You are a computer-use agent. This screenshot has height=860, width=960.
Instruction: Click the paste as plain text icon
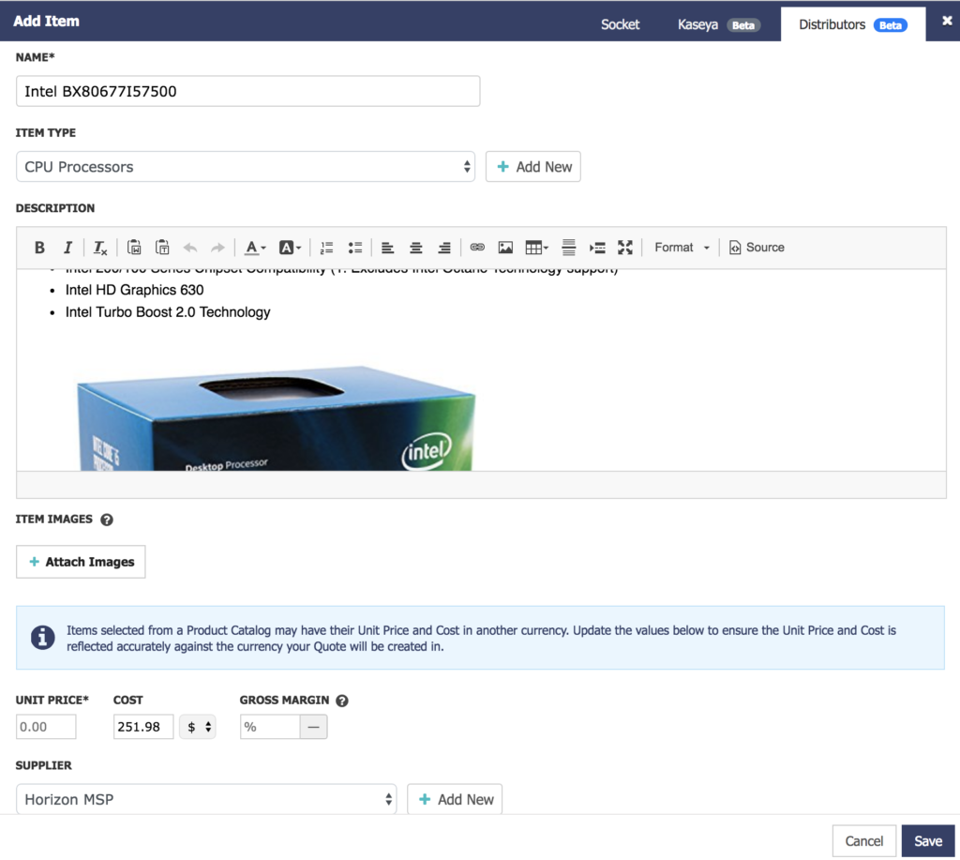[x=162, y=248]
